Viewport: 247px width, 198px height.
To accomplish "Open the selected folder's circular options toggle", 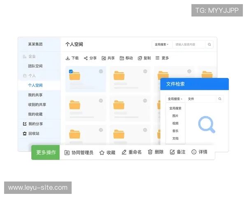I will tap(101, 71).
